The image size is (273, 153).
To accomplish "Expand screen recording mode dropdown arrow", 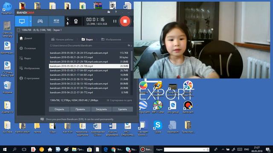I will coord(30,21).
